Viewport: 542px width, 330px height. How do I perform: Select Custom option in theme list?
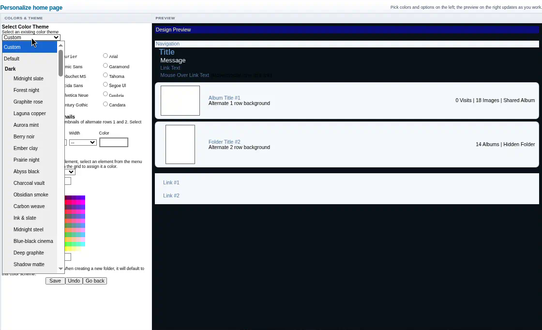[30, 47]
